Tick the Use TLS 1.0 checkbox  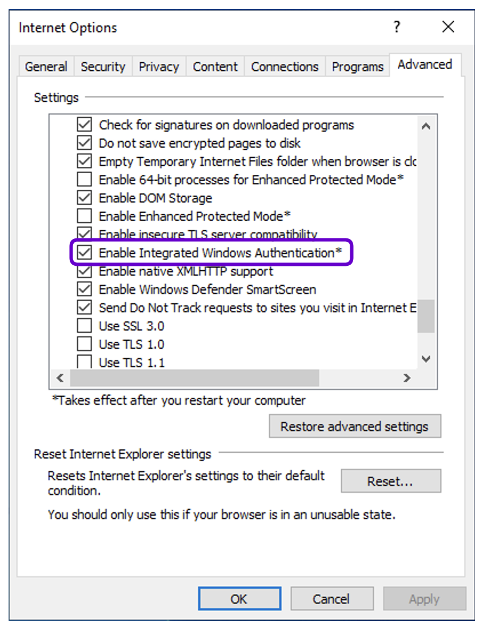tap(85, 344)
